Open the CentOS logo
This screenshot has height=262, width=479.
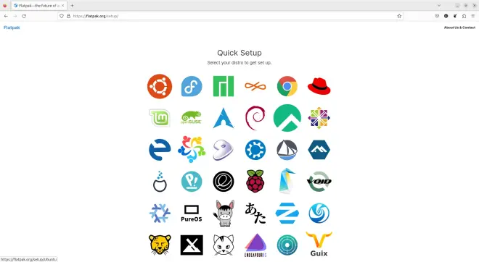(x=319, y=118)
